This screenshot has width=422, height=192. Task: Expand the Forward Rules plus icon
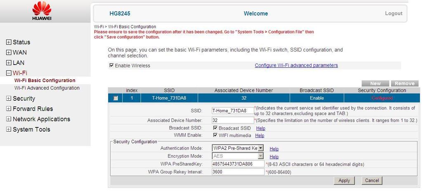coord(9,109)
